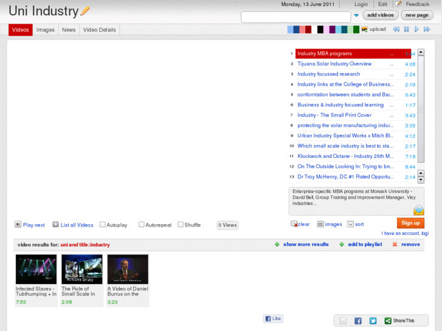
Task: Click the playlist vertical scrollbar thumb
Action: tap(421, 109)
